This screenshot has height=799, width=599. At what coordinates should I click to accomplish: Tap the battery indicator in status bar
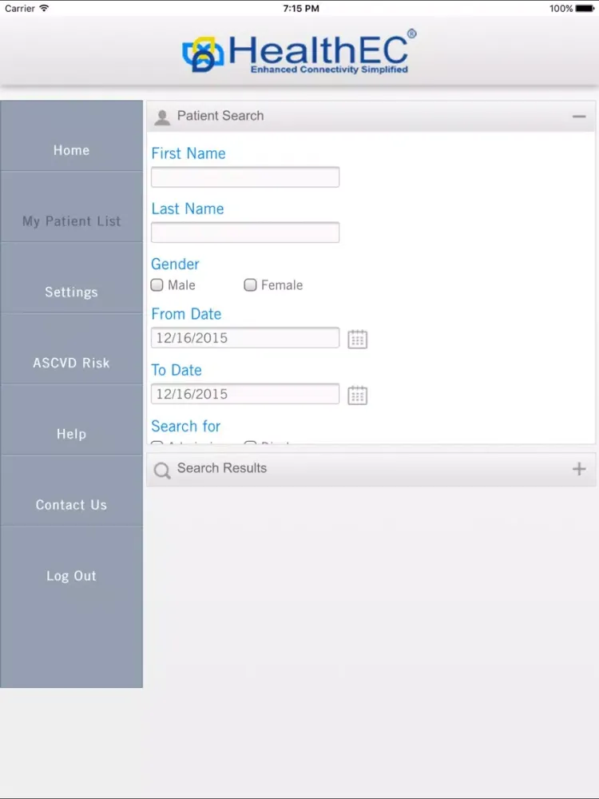tap(585, 8)
